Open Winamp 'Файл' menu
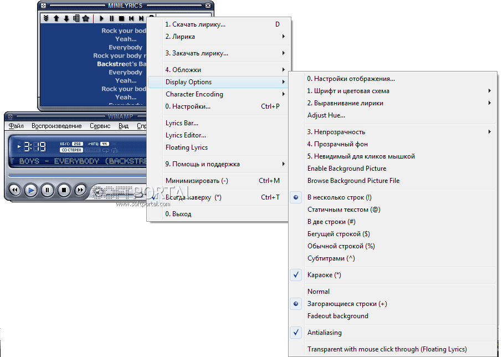The image size is (503, 357). (x=16, y=126)
